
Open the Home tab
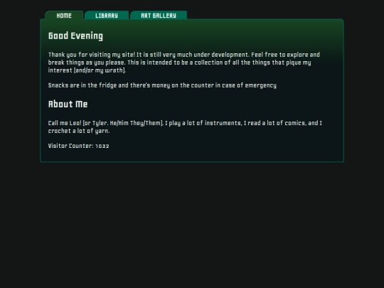coord(64,15)
